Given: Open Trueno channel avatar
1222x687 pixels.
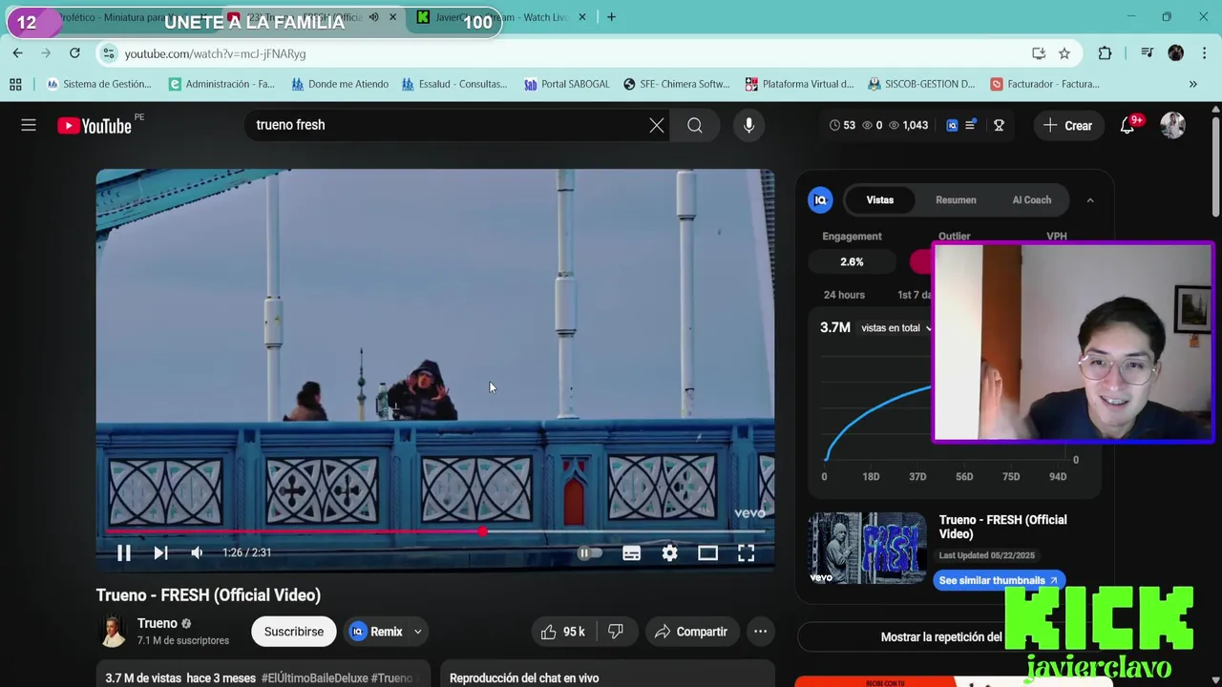Looking at the screenshot, I should point(113,632).
